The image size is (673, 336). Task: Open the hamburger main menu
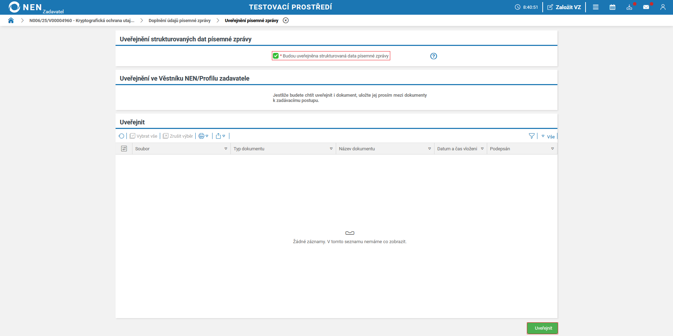pyautogui.click(x=596, y=7)
